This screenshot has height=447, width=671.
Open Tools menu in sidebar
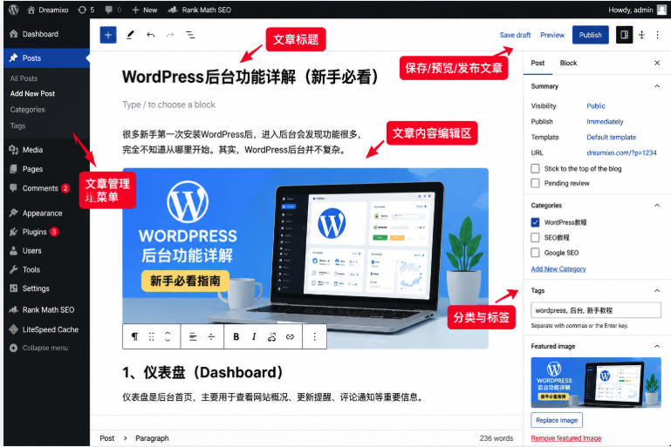(x=46, y=269)
